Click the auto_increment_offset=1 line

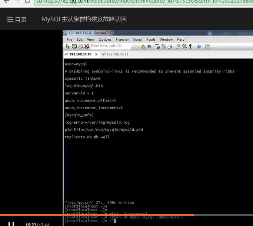(x=90, y=100)
